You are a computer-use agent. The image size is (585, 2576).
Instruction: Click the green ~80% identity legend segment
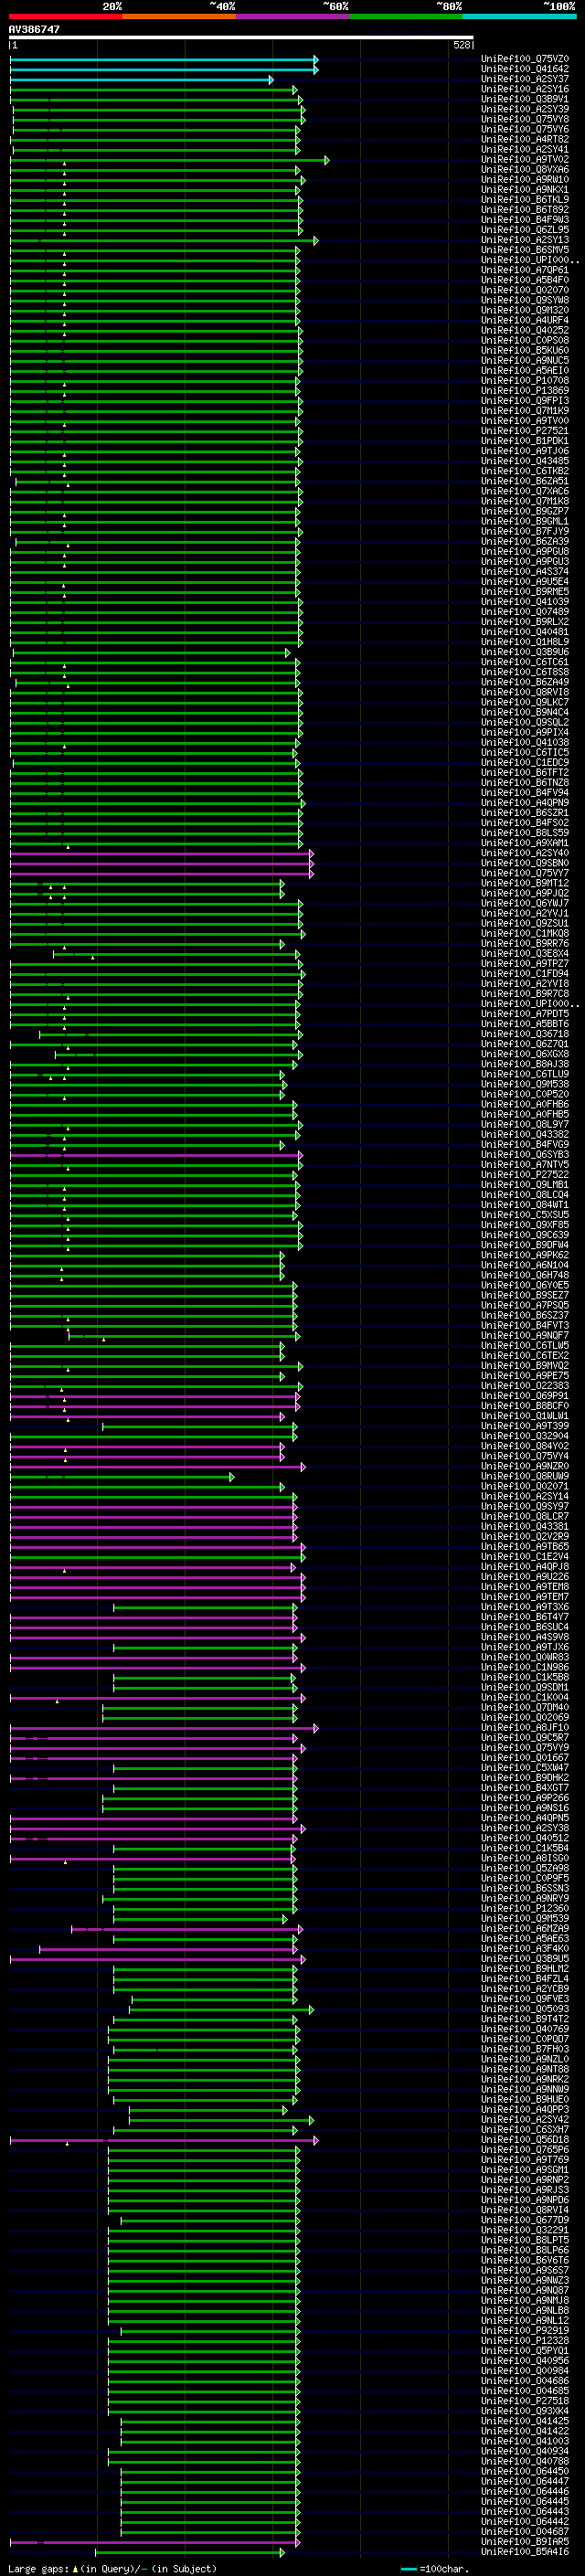point(406,16)
